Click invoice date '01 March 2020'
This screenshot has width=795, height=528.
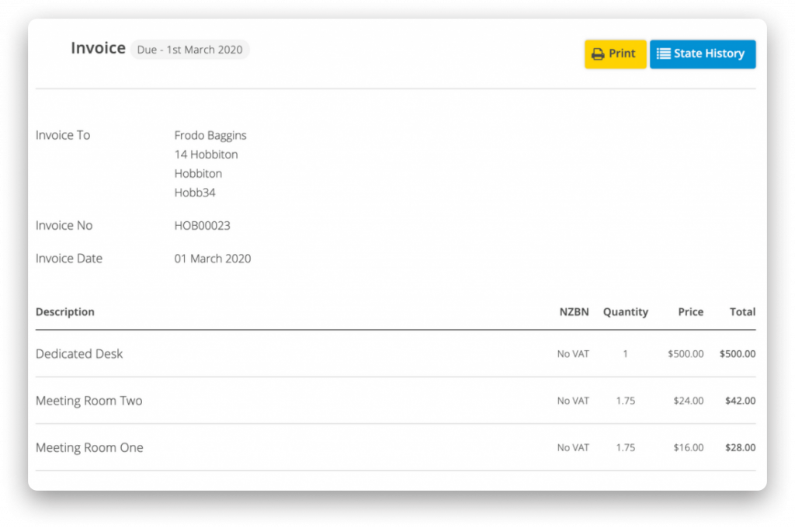point(213,259)
